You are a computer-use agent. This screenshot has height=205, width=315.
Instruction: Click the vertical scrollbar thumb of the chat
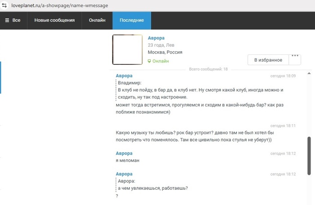pyautogui.click(x=309, y=156)
